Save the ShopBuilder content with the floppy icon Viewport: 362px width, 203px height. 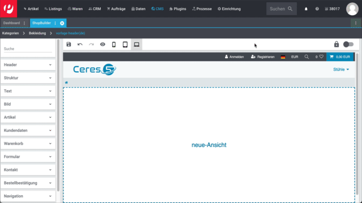tap(68, 45)
